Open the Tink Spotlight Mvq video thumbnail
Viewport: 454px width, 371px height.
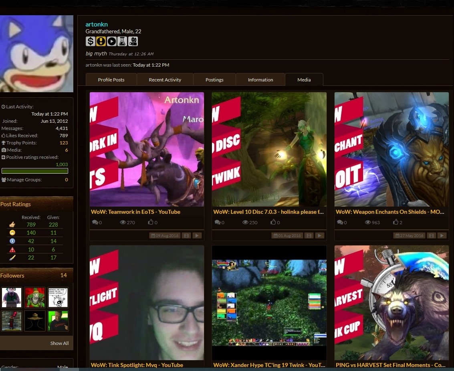click(x=147, y=303)
